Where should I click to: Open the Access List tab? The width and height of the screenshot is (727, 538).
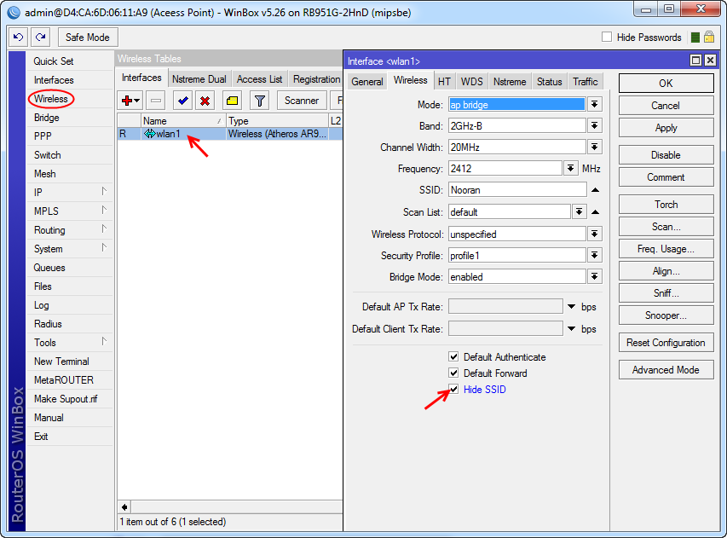pyautogui.click(x=259, y=79)
